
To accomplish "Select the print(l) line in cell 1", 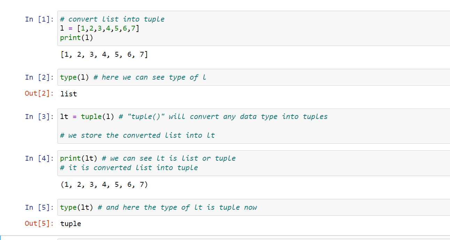I will pos(77,38).
